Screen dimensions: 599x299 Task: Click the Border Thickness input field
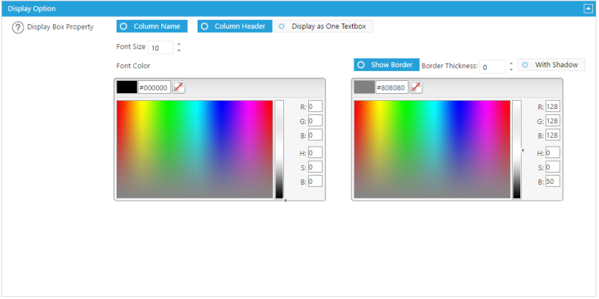[492, 67]
